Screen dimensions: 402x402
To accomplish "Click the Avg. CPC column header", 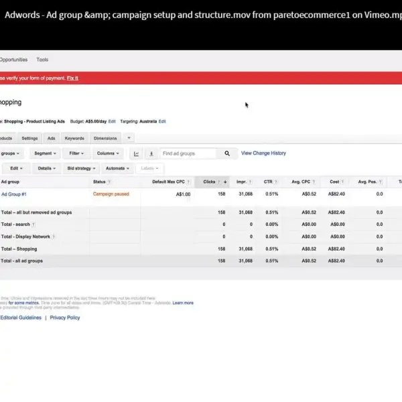I will pyautogui.click(x=301, y=182).
